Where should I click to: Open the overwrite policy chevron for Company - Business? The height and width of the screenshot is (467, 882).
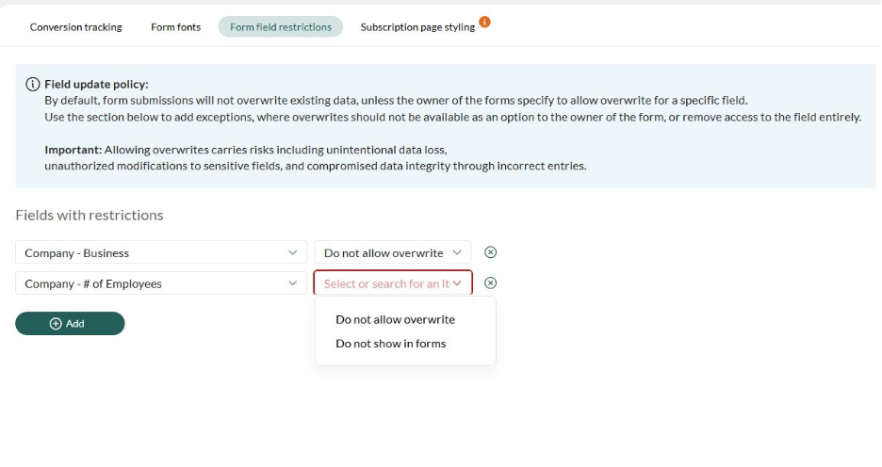pos(457,252)
